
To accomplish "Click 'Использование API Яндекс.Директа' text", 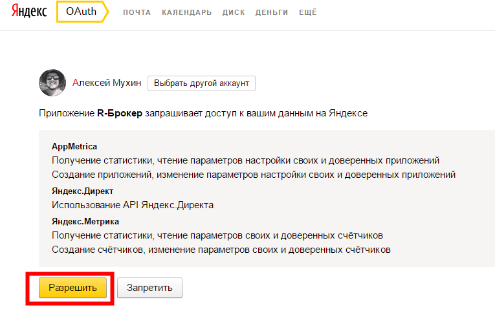I will (x=133, y=205).
